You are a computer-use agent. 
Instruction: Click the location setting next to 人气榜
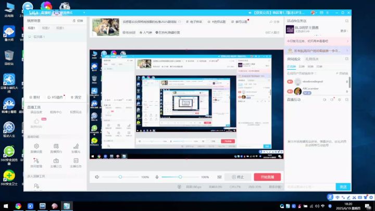[x=168, y=32]
